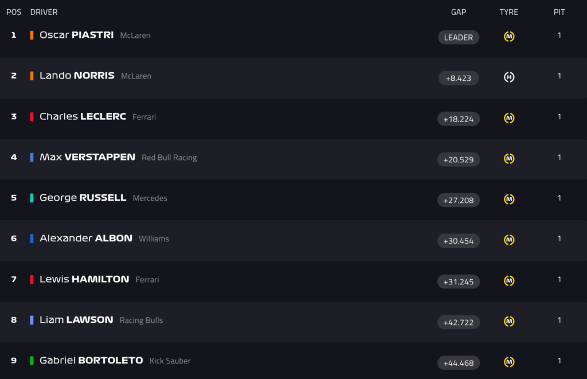587x379 pixels.
Task: Click Russell's medium tyre icon
Action: pos(509,200)
